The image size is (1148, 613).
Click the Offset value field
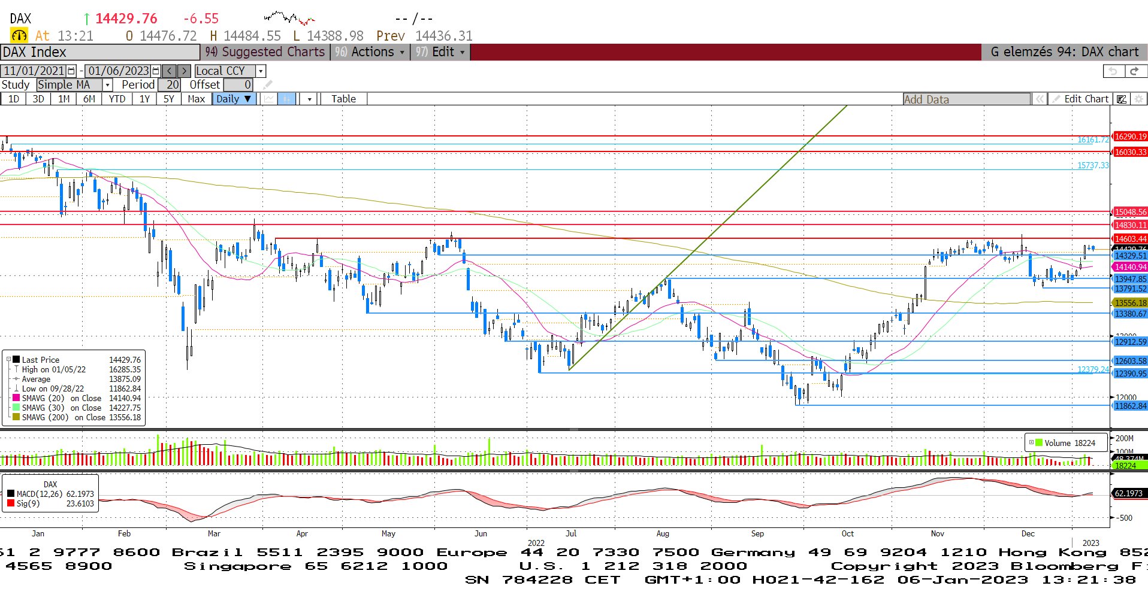point(238,85)
